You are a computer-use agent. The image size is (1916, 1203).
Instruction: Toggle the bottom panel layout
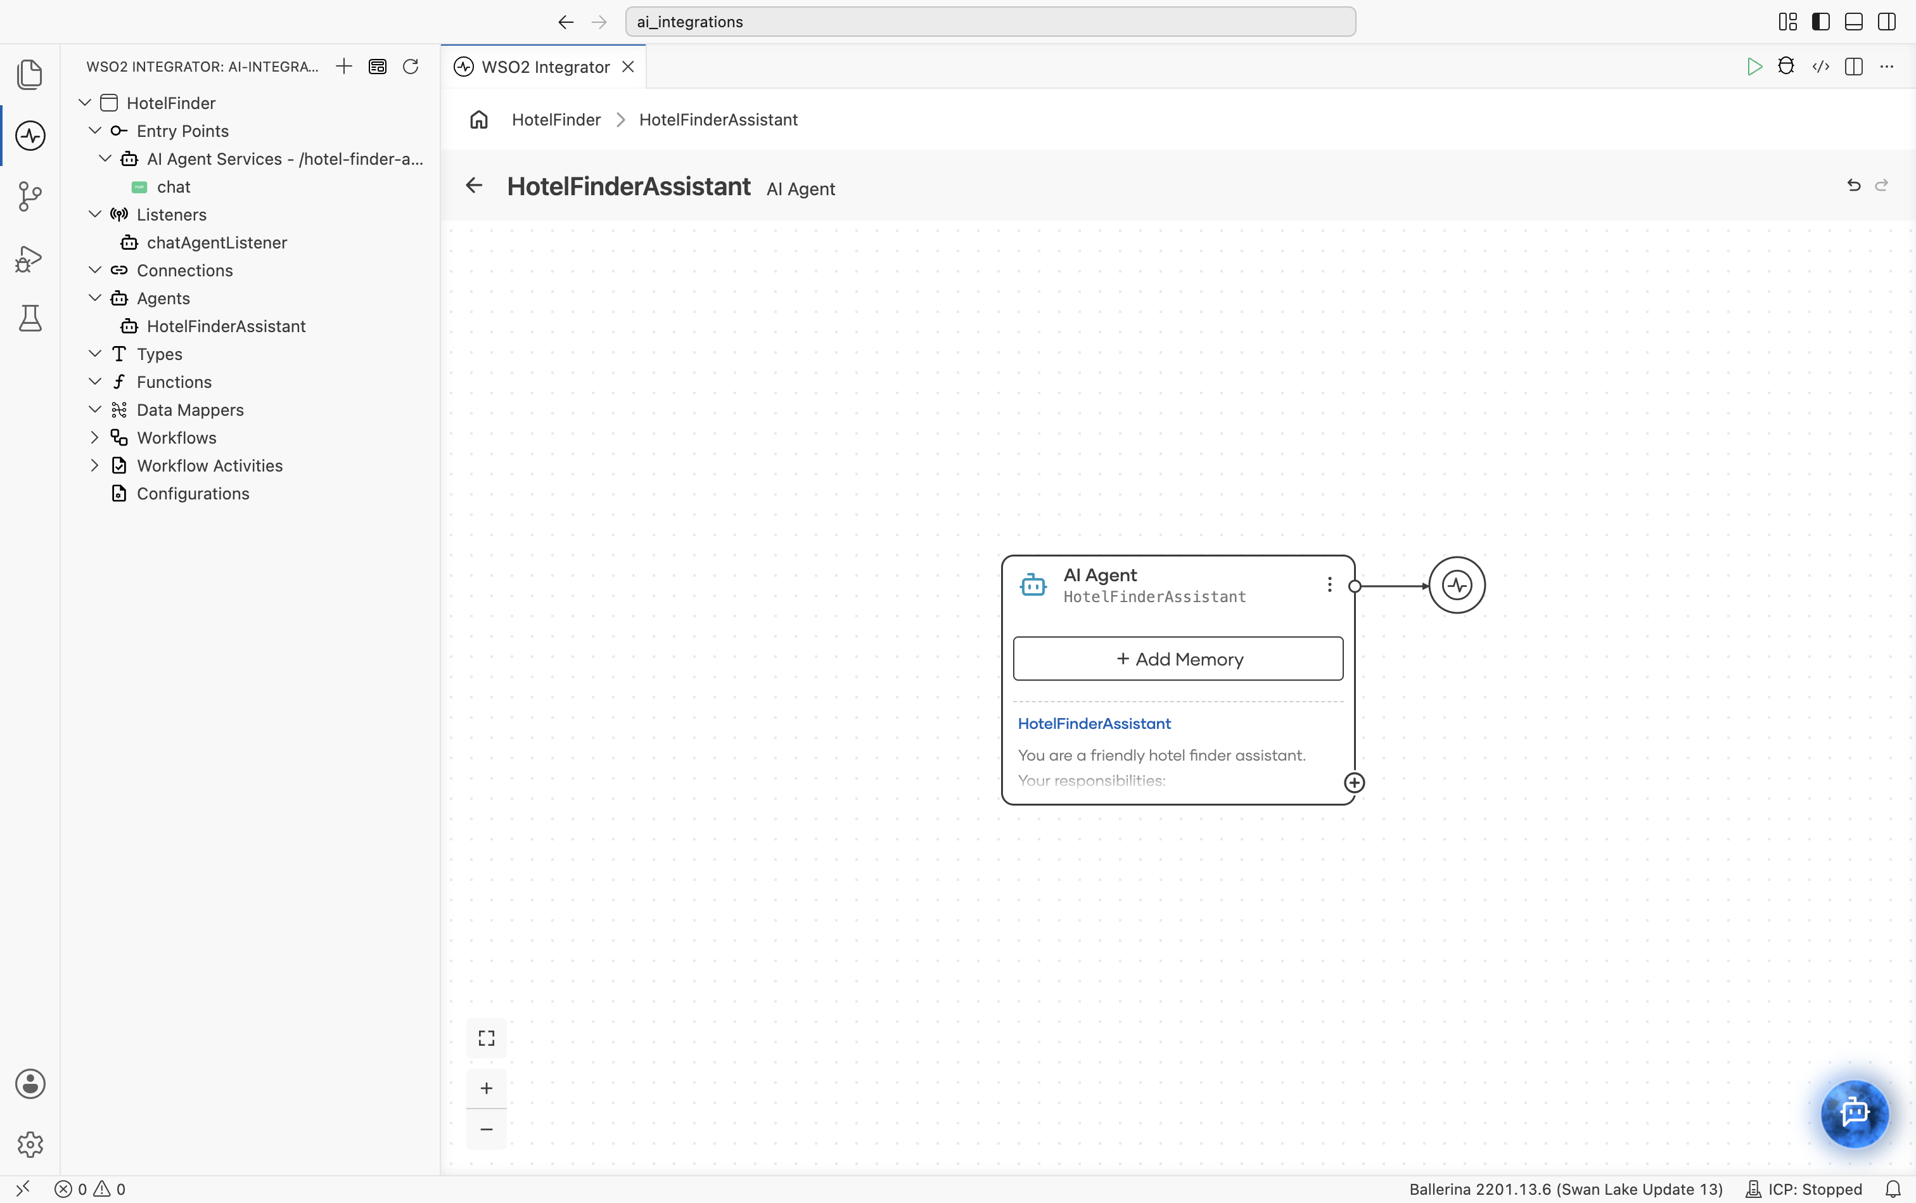point(1853,22)
